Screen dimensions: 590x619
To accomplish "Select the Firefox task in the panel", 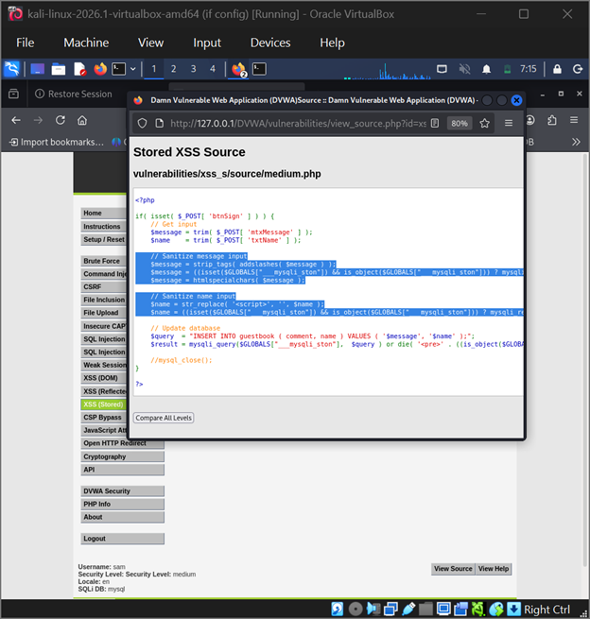I will [x=239, y=70].
